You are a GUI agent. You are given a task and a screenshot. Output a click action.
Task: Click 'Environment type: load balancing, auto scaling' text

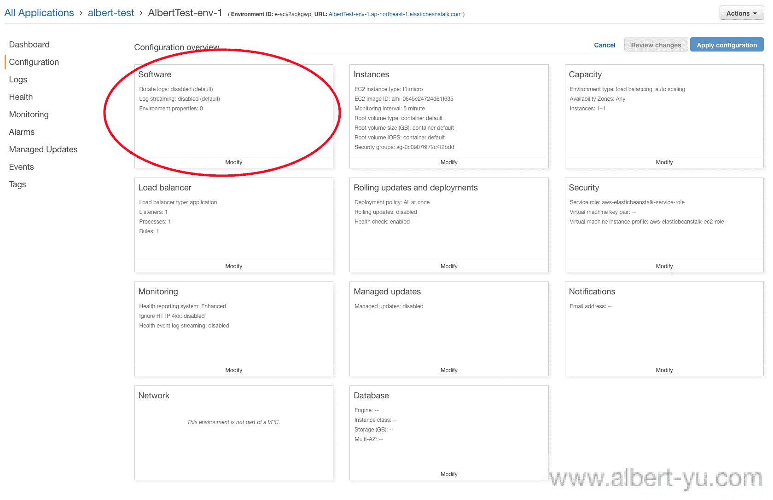coord(627,89)
